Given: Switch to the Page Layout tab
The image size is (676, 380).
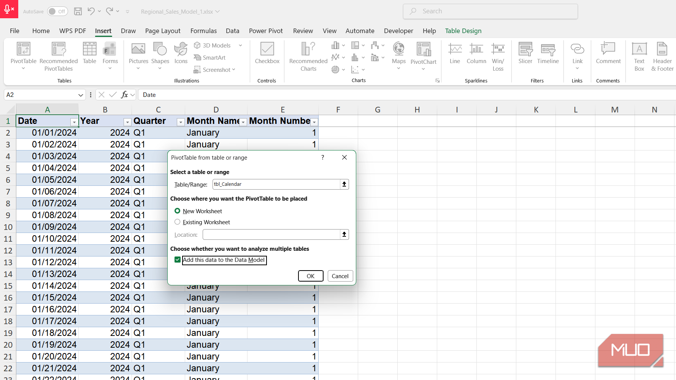Looking at the screenshot, I should tap(163, 31).
